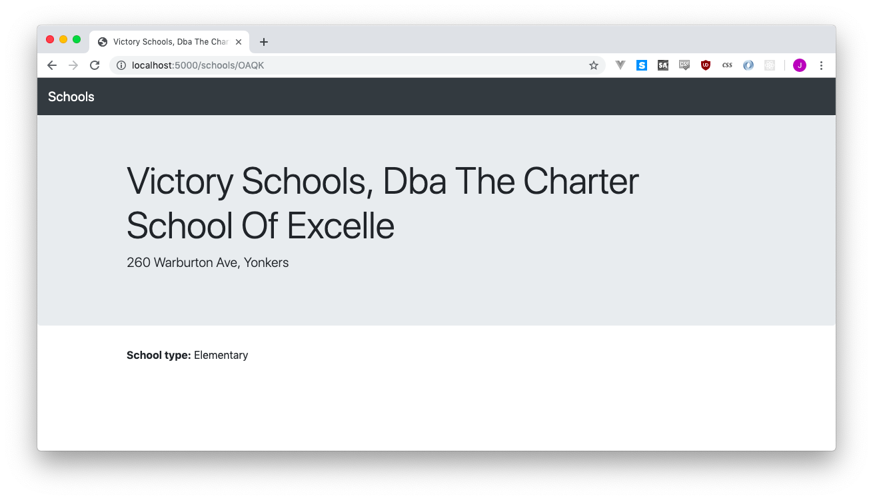The height and width of the screenshot is (500, 873).
Task: Open the React devtools extension icon
Action: click(770, 65)
